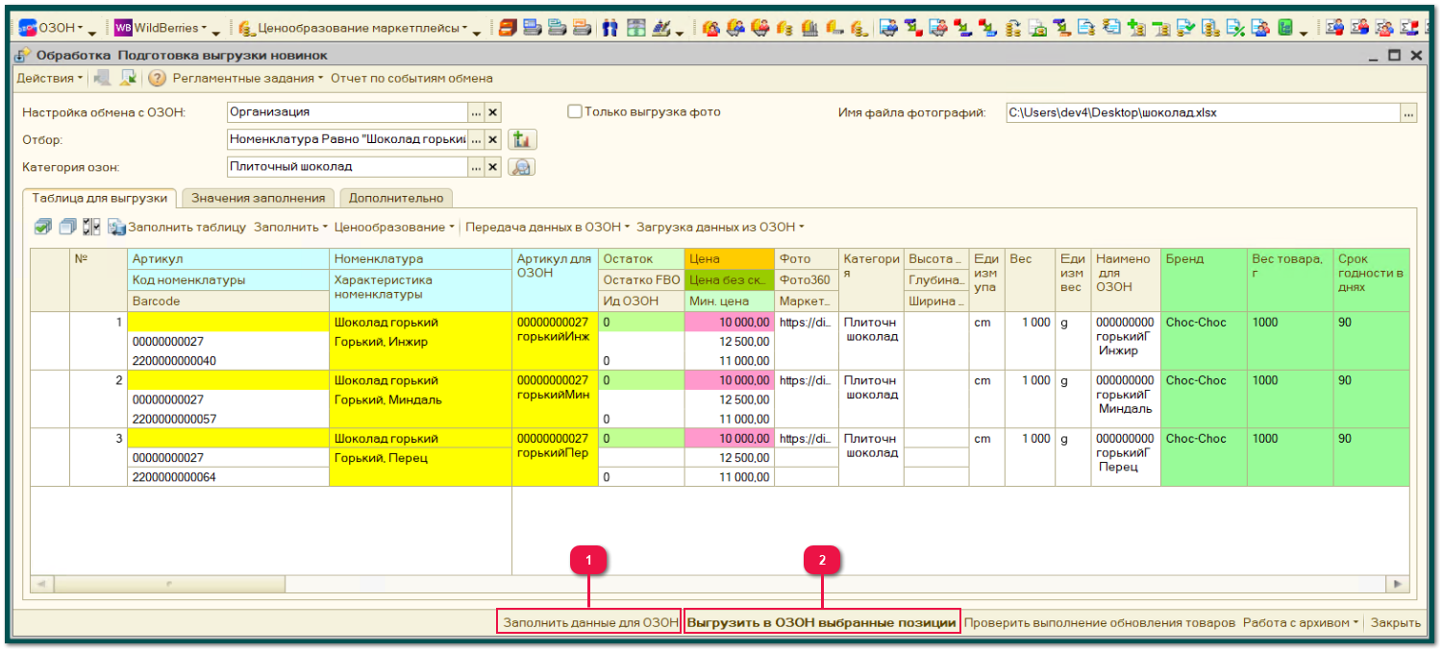Click the Категория озон input field
Viewport: 1443px width, 652px height.
coord(347,166)
